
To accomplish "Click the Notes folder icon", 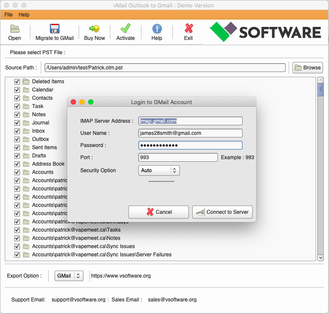I will click(26, 114).
